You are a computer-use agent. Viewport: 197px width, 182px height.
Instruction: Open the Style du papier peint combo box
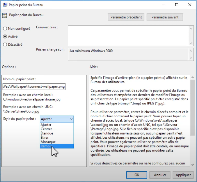click(x=57, y=119)
